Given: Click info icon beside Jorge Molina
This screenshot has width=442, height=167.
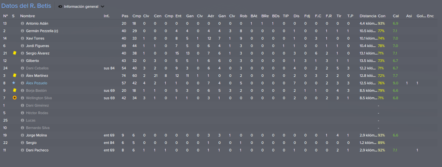Looking at the screenshot, I should (22, 135).
